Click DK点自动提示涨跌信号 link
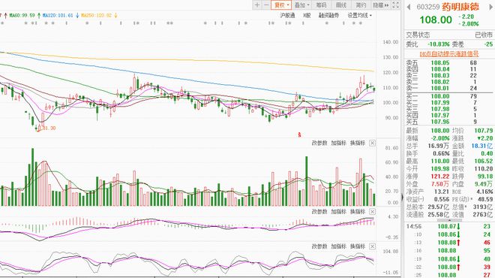 449,54
